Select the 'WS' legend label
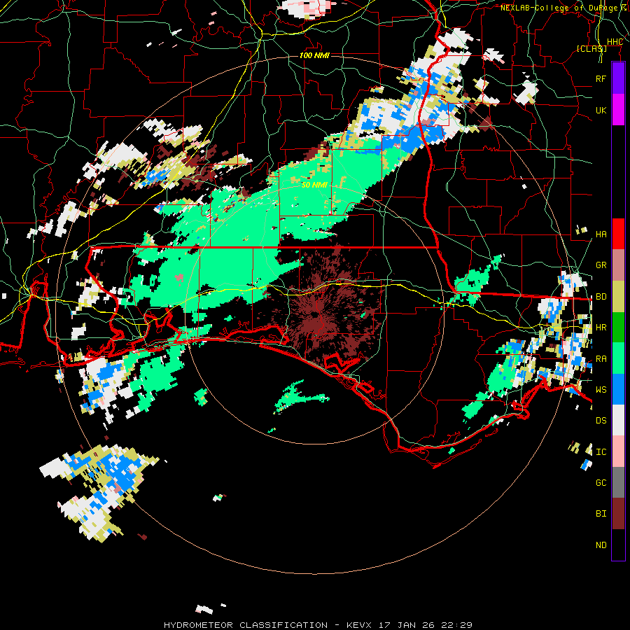Image resolution: width=630 pixels, height=630 pixels. (601, 390)
